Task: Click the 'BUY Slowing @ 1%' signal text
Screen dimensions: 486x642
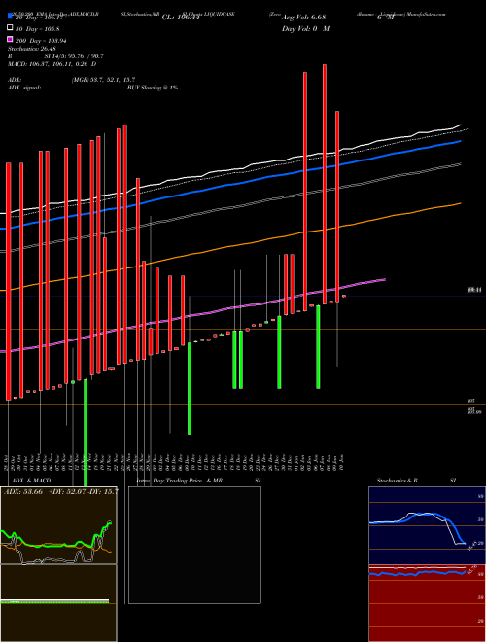Action: point(153,88)
